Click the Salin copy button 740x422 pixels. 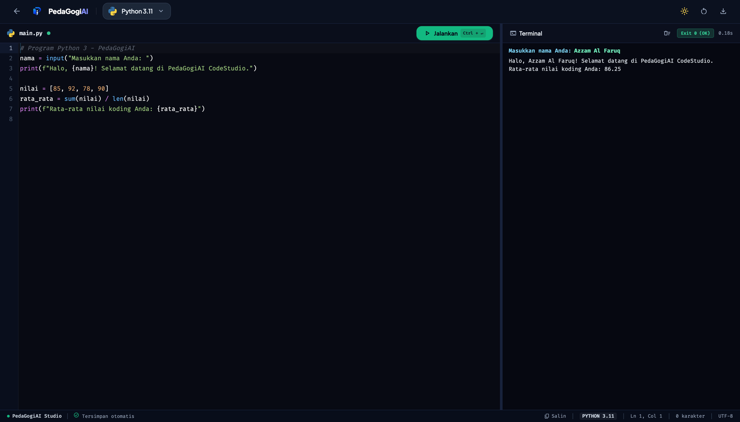(x=555, y=416)
